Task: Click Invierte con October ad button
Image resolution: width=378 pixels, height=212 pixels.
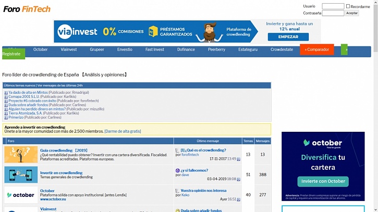Action: [x=323, y=181]
